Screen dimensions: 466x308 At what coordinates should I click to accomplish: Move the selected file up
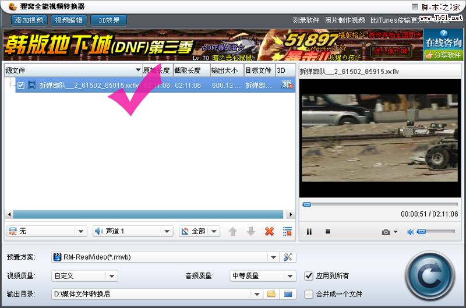tap(232, 231)
